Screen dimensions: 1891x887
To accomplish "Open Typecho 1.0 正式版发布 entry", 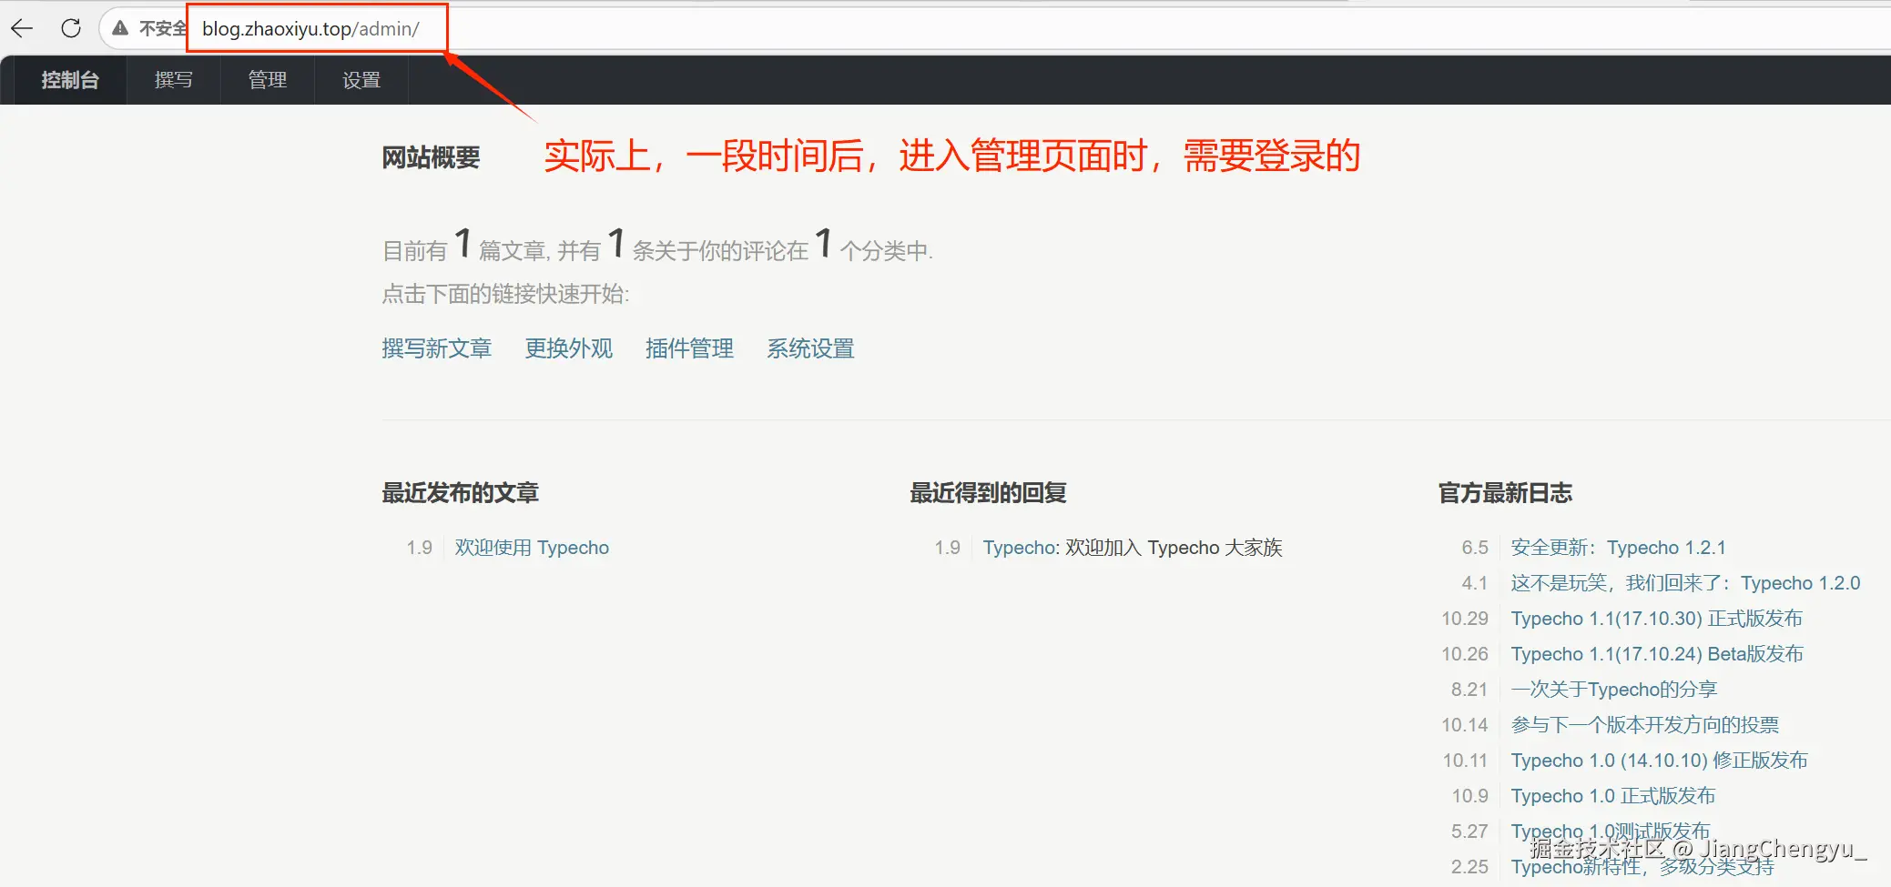I will point(1613,796).
